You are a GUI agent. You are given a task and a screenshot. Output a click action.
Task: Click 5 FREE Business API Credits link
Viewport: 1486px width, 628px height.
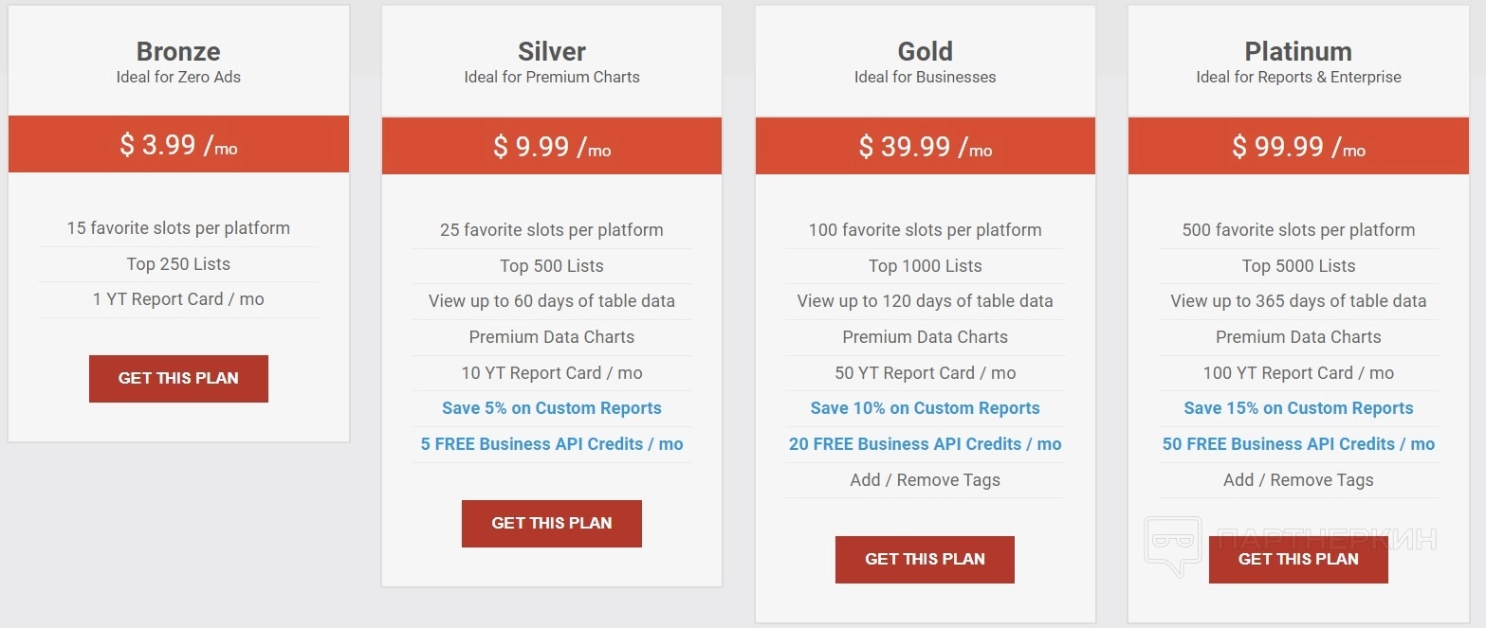[551, 444]
